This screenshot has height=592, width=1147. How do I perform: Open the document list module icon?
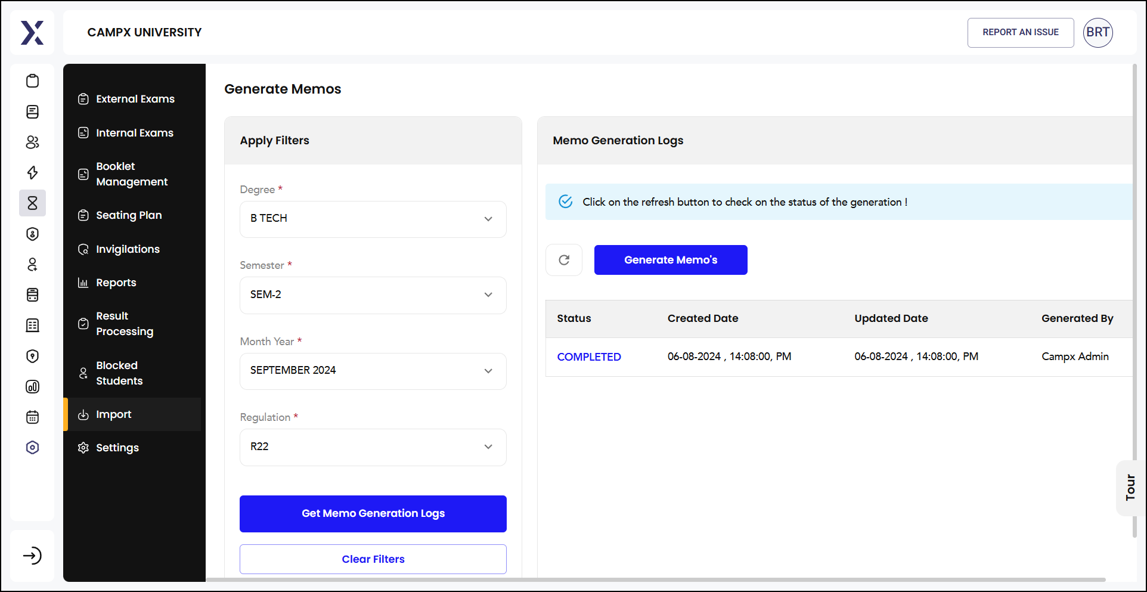[33, 111]
